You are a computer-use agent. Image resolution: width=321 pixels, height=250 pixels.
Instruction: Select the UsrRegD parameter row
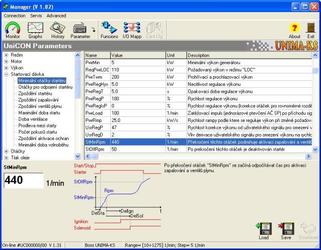point(198,135)
